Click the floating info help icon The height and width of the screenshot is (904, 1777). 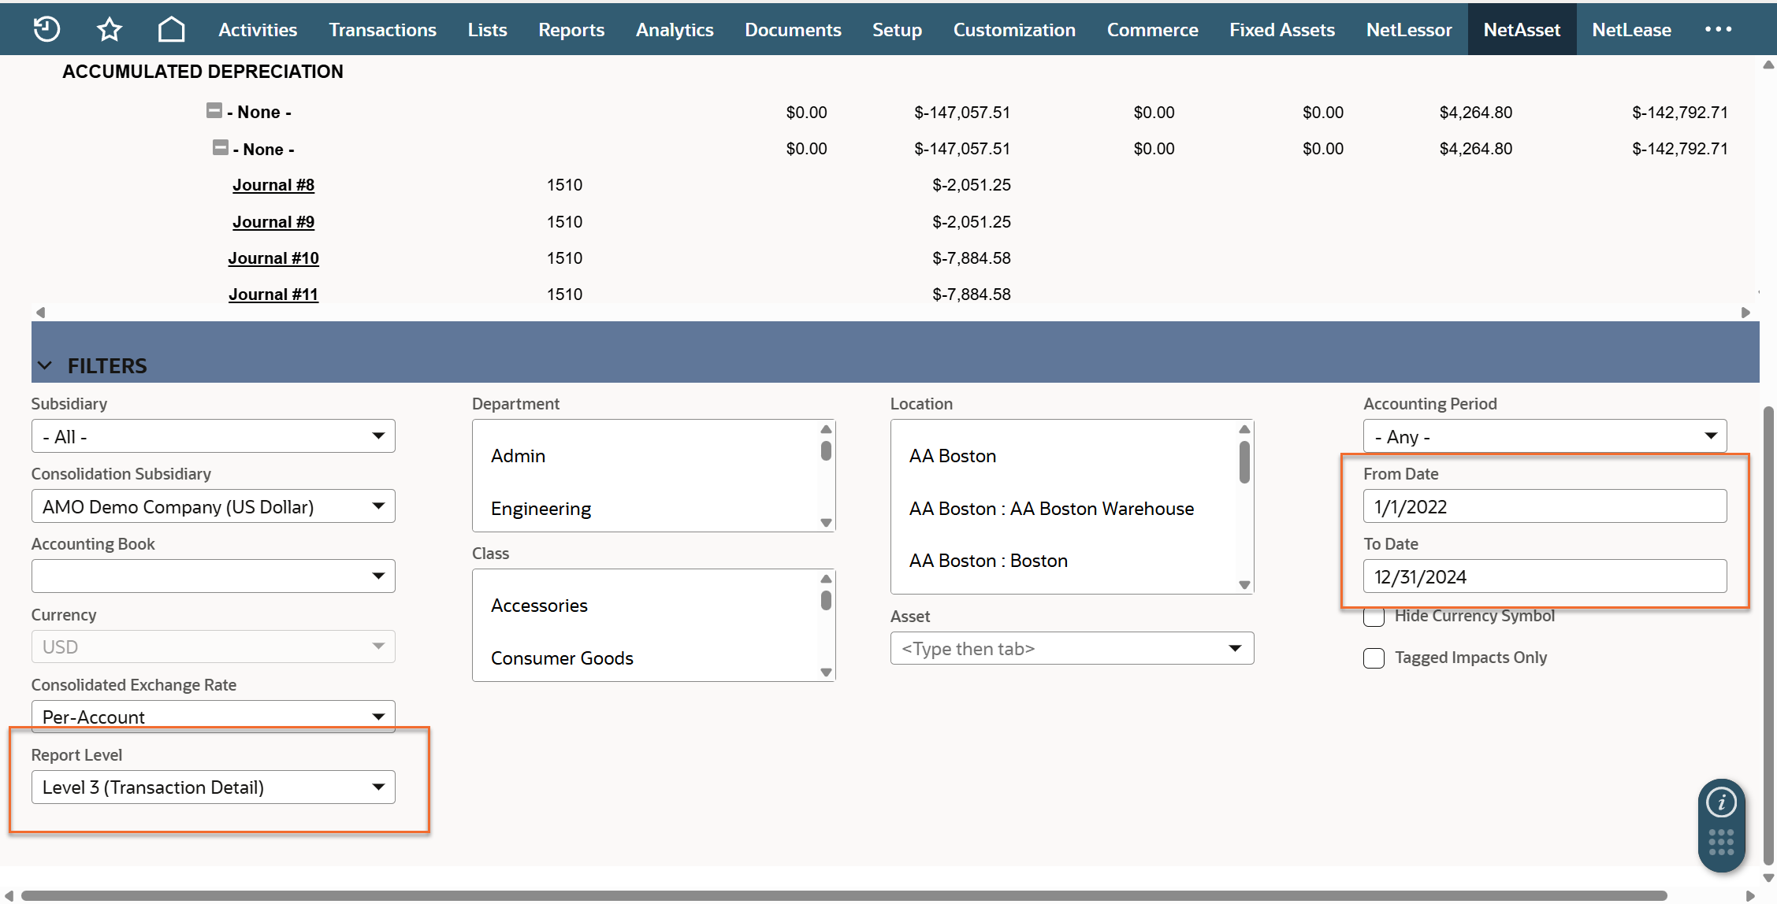coord(1721,802)
